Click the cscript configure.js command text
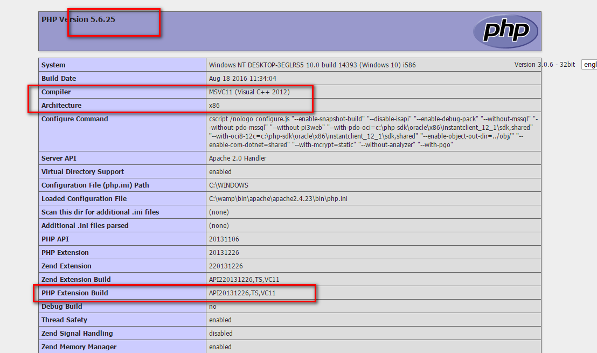The height and width of the screenshot is (353, 597). 373,131
